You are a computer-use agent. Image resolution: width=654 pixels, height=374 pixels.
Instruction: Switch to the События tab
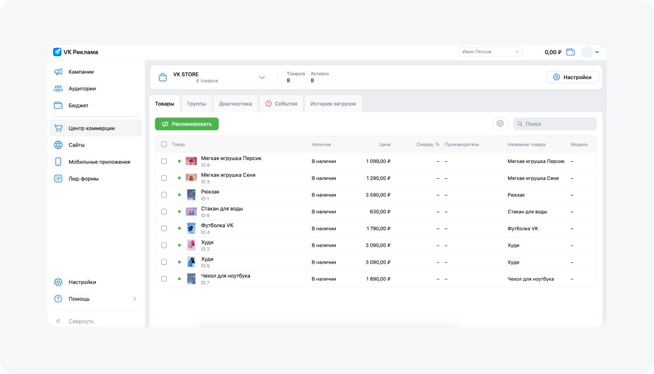point(281,103)
